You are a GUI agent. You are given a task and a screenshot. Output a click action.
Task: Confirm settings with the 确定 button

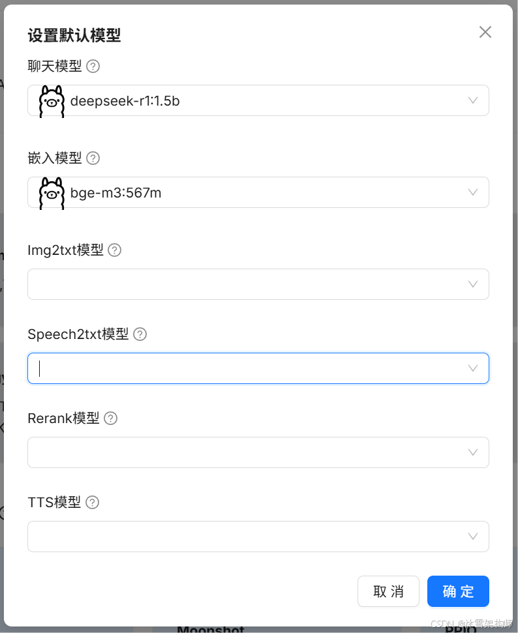coord(458,591)
